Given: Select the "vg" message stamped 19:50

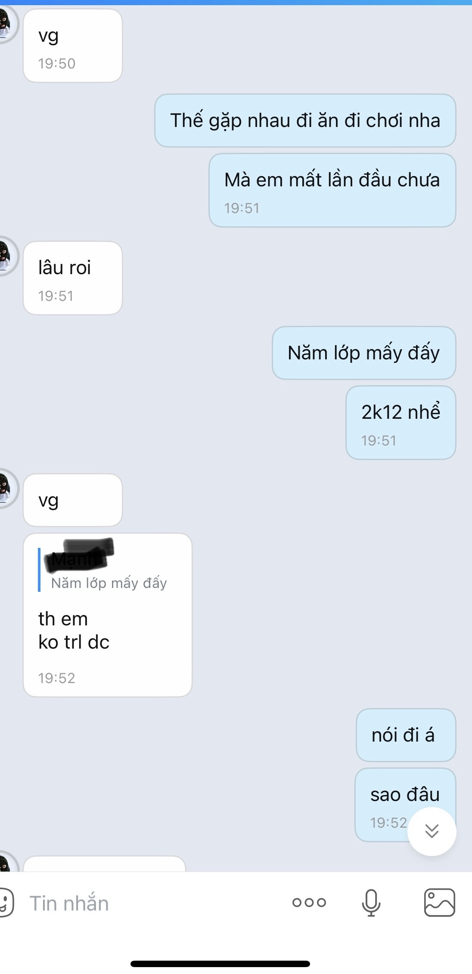Looking at the screenshot, I should (x=73, y=45).
